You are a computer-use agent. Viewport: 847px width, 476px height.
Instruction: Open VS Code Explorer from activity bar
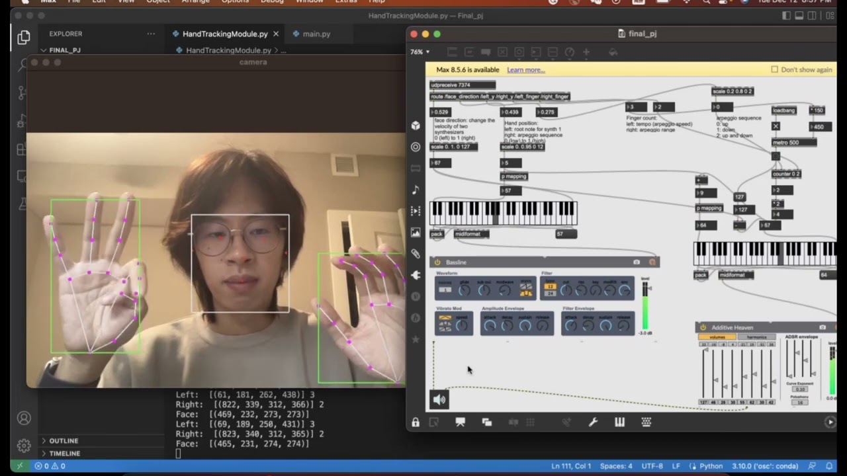click(24, 37)
